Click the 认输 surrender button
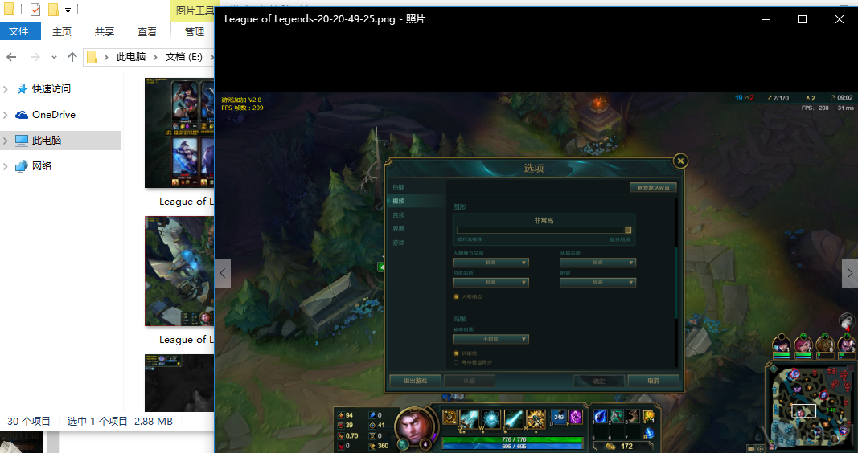 (470, 381)
